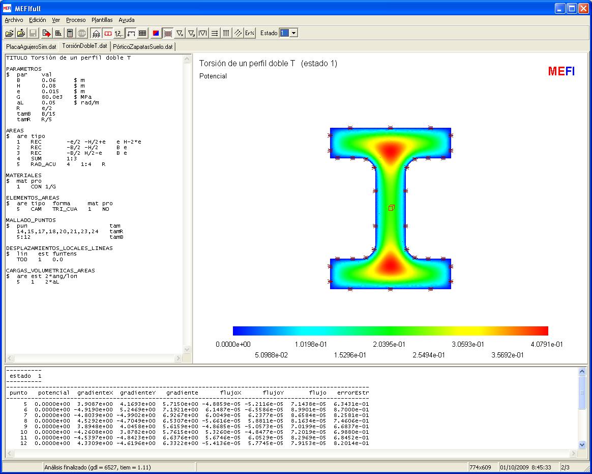Click the 'MATERIALES' heading in the editor

(24, 175)
